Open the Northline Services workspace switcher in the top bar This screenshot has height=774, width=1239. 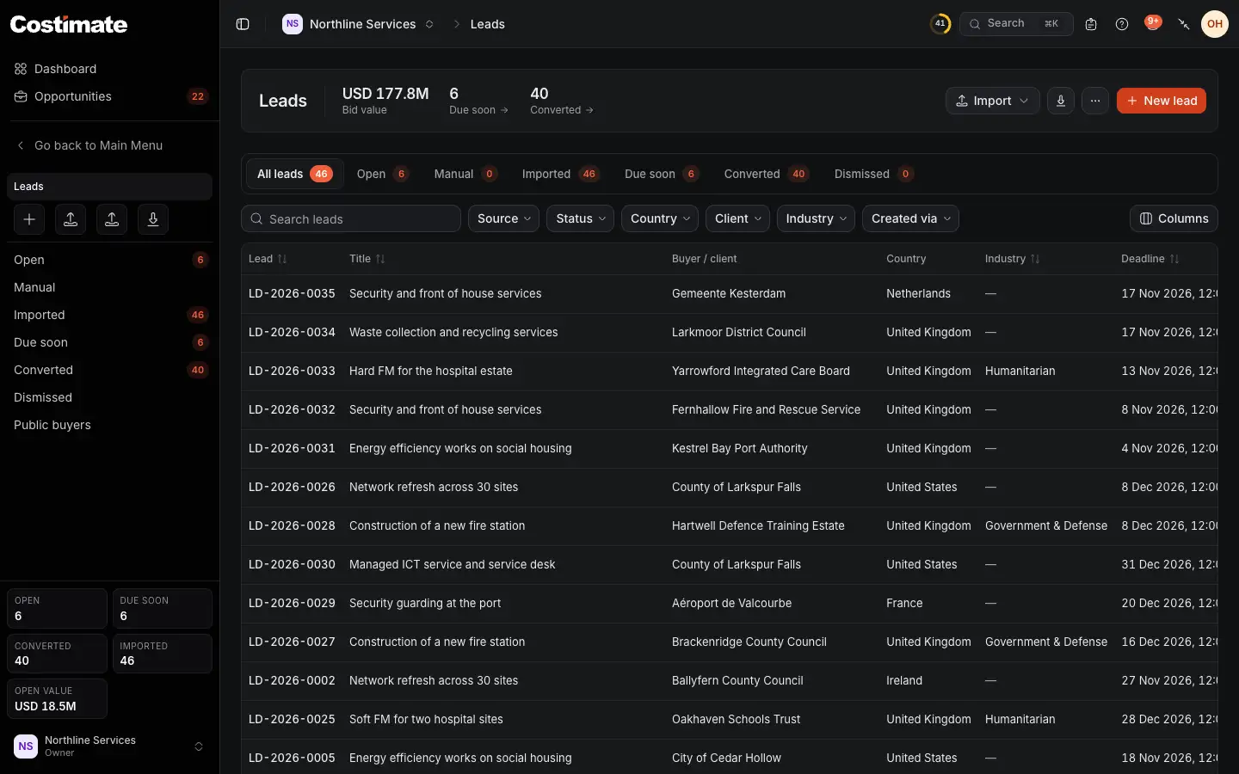point(359,24)
